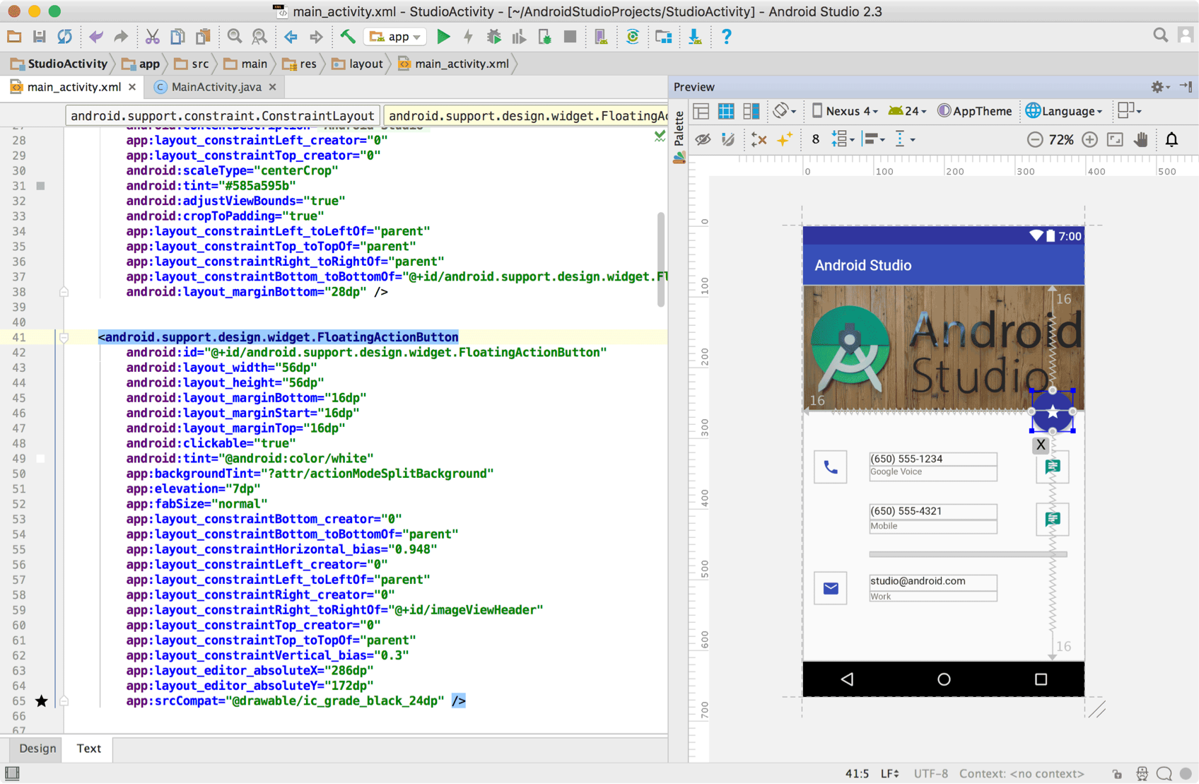Screen dimensions: 1199x784
Task: Click the layout folder in breadcrumb
Action: [358, 64]
